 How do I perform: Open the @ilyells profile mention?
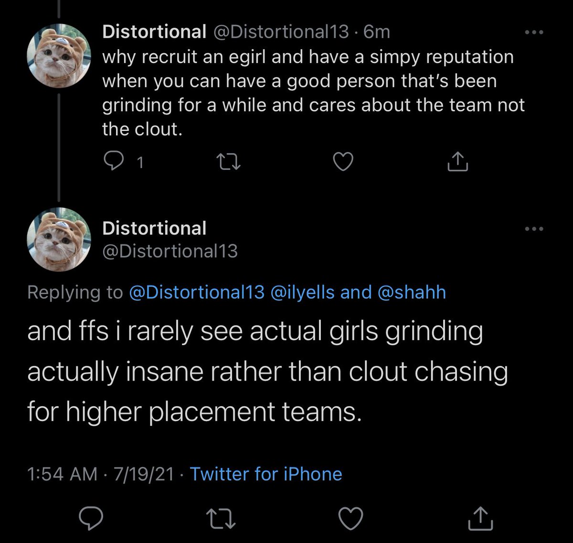pos(302,292)
